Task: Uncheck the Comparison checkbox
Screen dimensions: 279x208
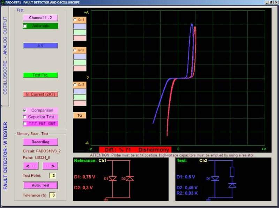Action: tap(25, 110)
